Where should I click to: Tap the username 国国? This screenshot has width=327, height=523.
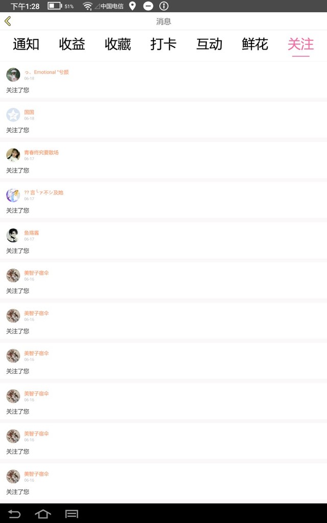coord(29,112)
